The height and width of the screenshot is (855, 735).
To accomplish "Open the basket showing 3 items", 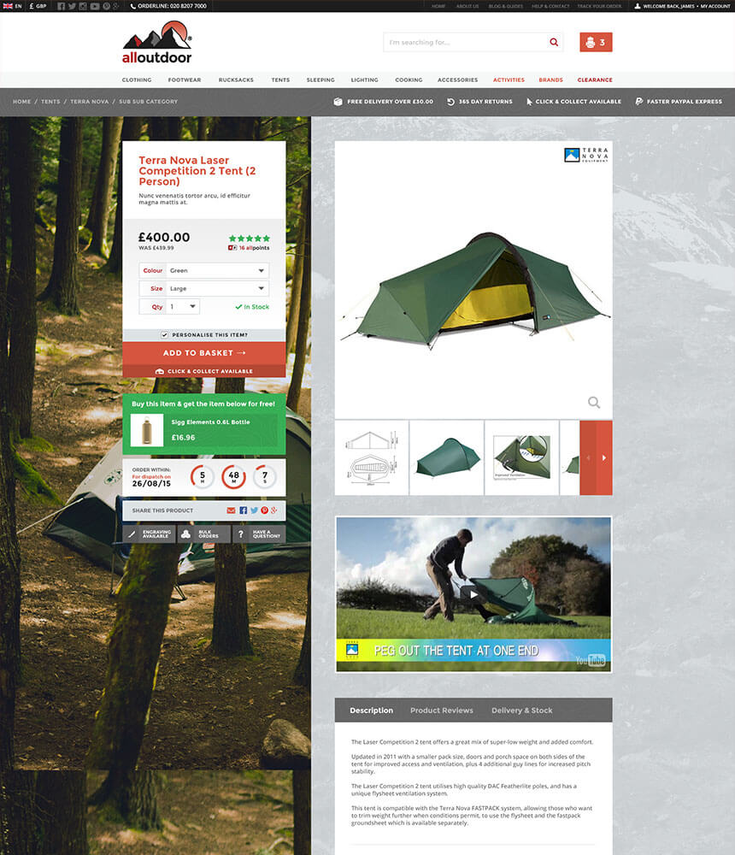I will pos(596,42).
